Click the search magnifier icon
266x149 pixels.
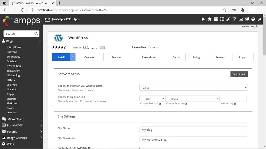pos(36,34)
